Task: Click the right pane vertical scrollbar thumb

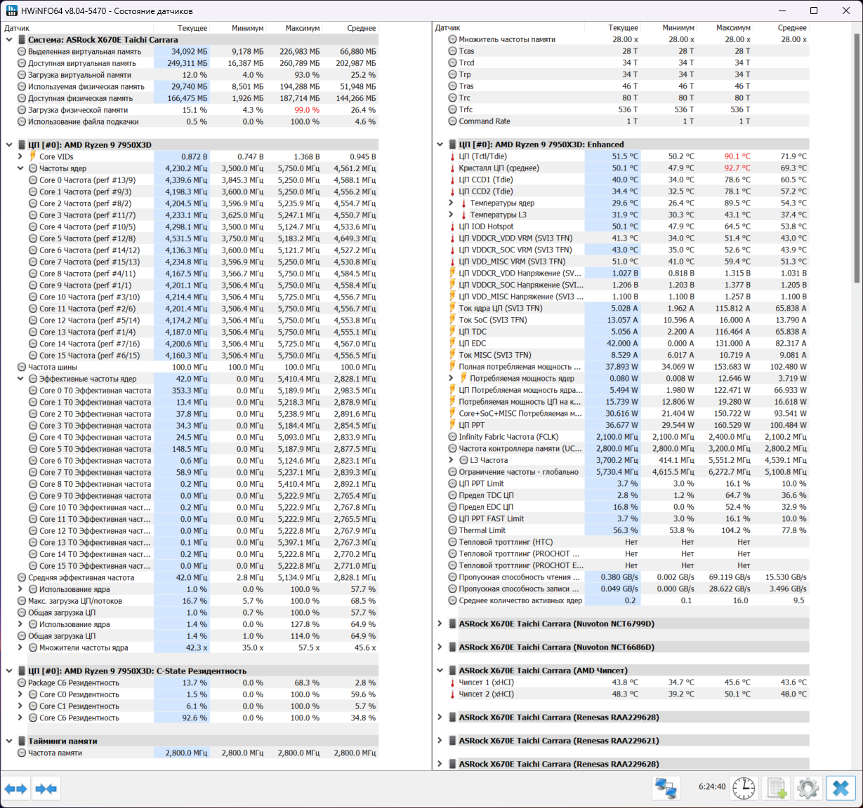Action: click(857, 158)
